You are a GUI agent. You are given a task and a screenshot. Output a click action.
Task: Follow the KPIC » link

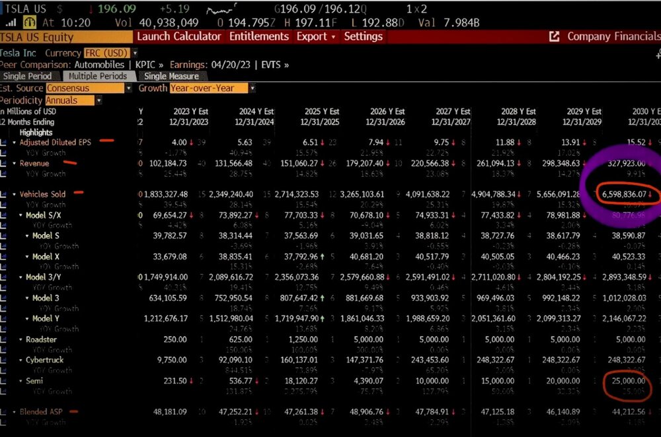[x=149, y=65]
